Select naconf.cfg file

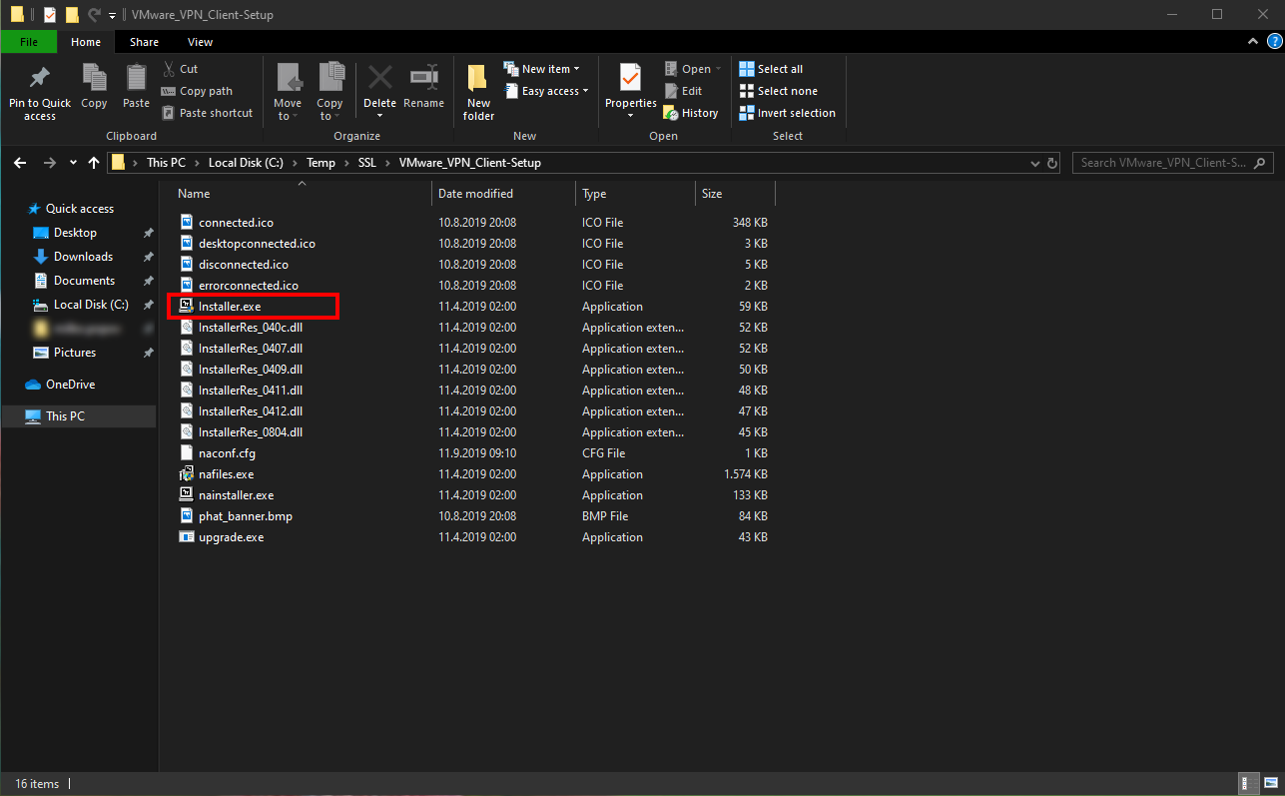point(227,453)
